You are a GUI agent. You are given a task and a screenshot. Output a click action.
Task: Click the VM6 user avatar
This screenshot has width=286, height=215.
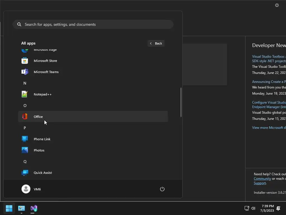(26, 189)
